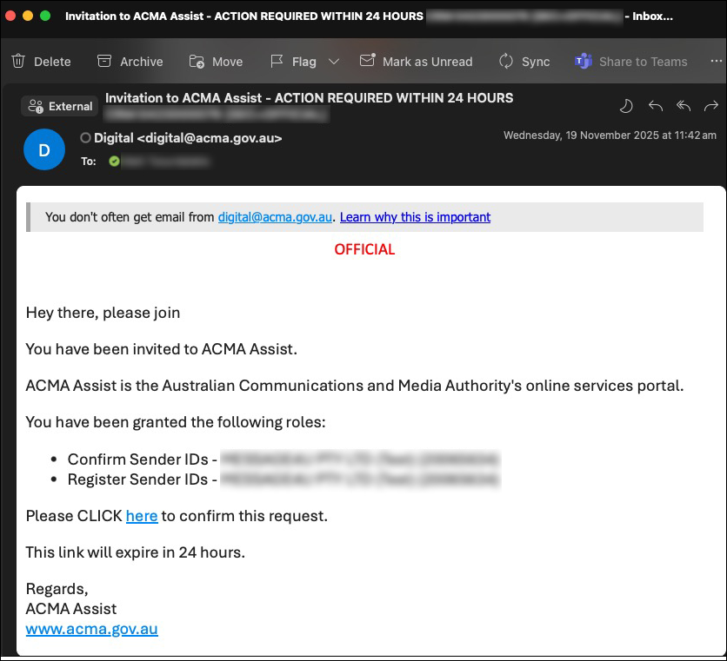Click the sender's D avatar circle
Image resolution: width=727 pixels, height=661 pixels.
(x=43, y=149)
